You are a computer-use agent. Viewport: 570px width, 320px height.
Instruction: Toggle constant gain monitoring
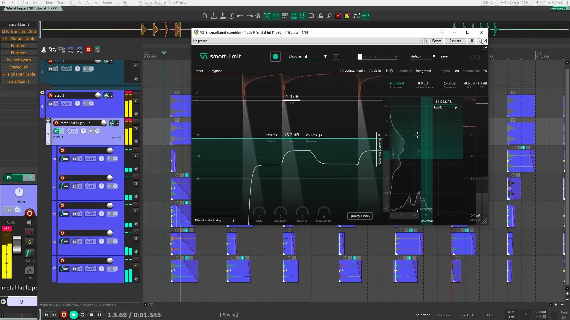[352, 71]
